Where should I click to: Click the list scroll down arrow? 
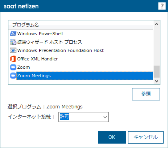156,81
